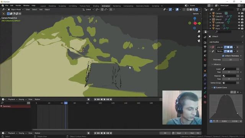Expand the Cube.001 item in outliner
The image size is (245, 138).
(x=210, y=16)
